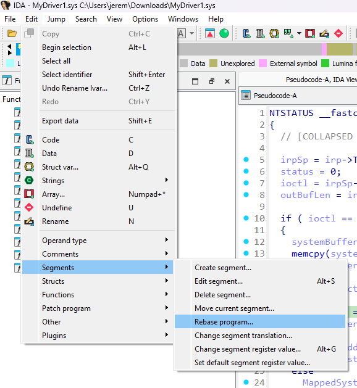This screenshot has width=357, height=388.
Task: Open the Jump menu
Action: [56, 19]
